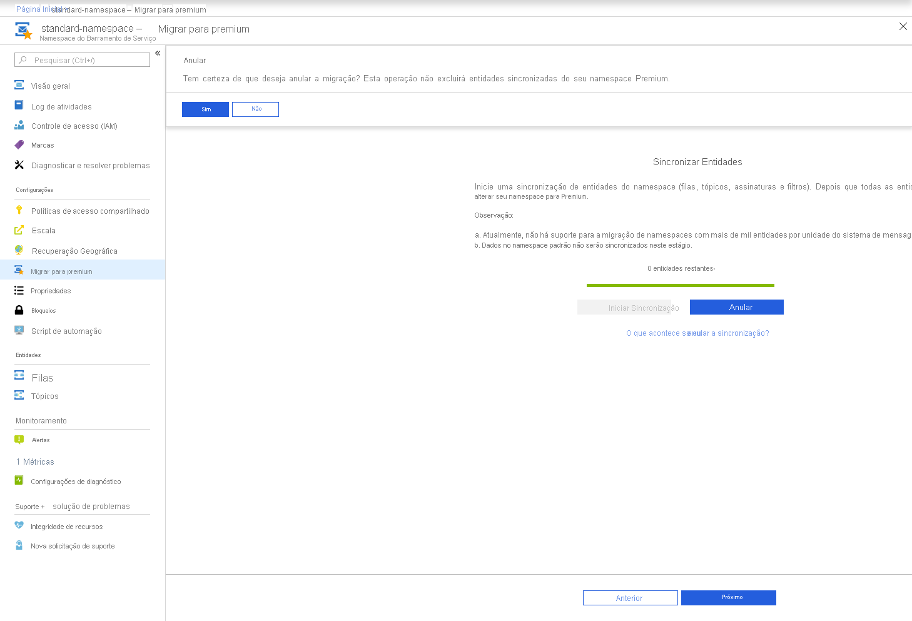Click the Alertas icon

pos(19,440)
